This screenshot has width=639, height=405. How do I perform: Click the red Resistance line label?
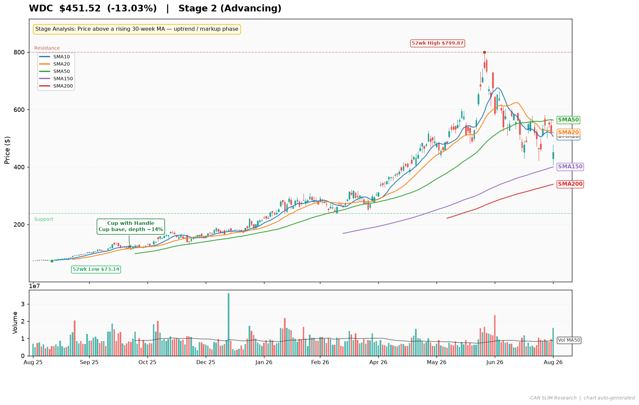click(47, 48)
